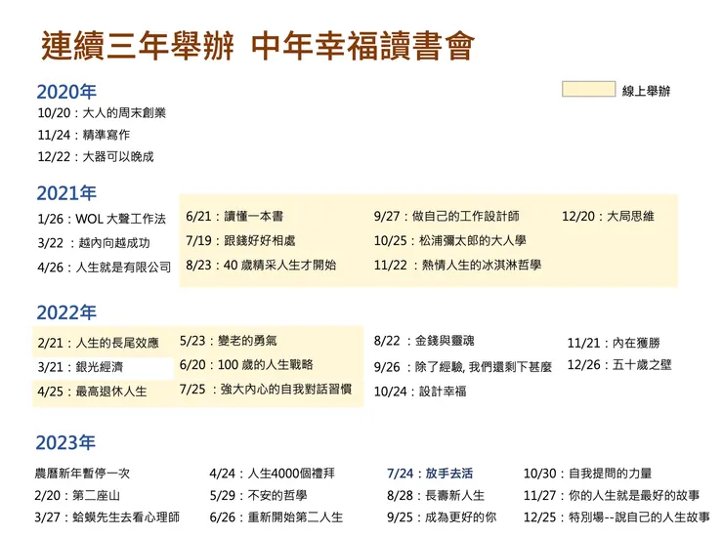Click entry 2/20：第二座山

point(77,496)
